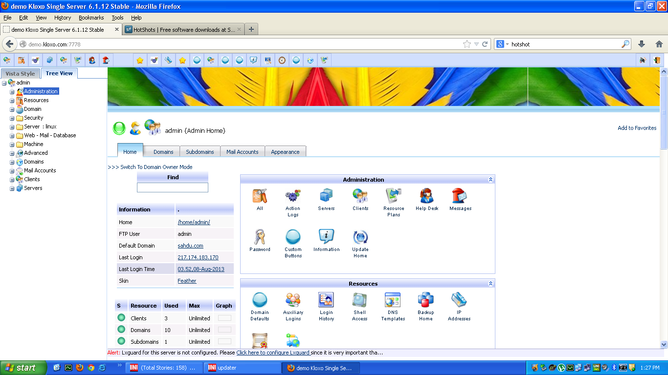Open the Password keys icon

(x=260, y=237)
